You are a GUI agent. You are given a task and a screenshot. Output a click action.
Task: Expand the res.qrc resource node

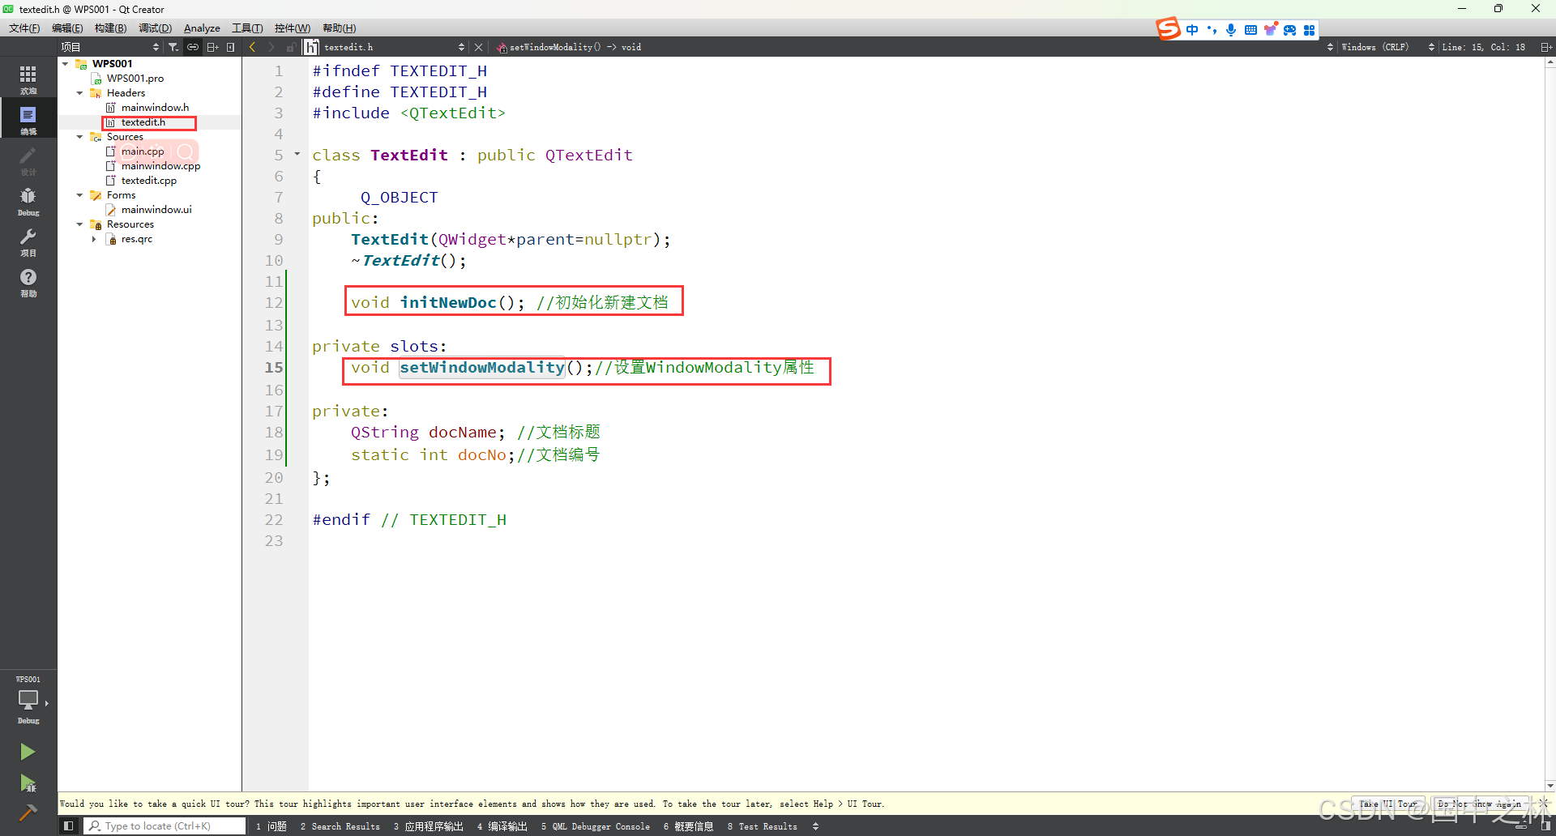coord(94,239)
